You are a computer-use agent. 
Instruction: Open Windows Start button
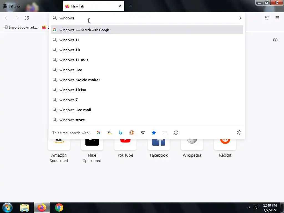(x=7, y=207)
